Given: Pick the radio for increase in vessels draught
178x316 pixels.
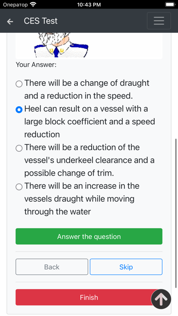Looking at the screenshot, I should (x=19, y=187).
